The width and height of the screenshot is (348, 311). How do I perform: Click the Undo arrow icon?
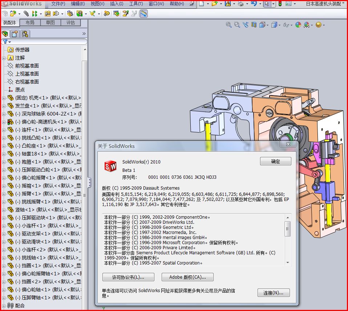point(254,4)
